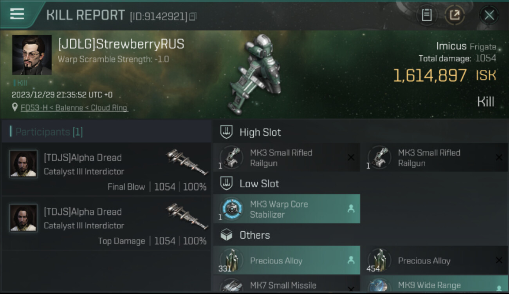Click the second MK3 Small Rifled Railgun item
The image size is (509, 294).
click(434, 158)
